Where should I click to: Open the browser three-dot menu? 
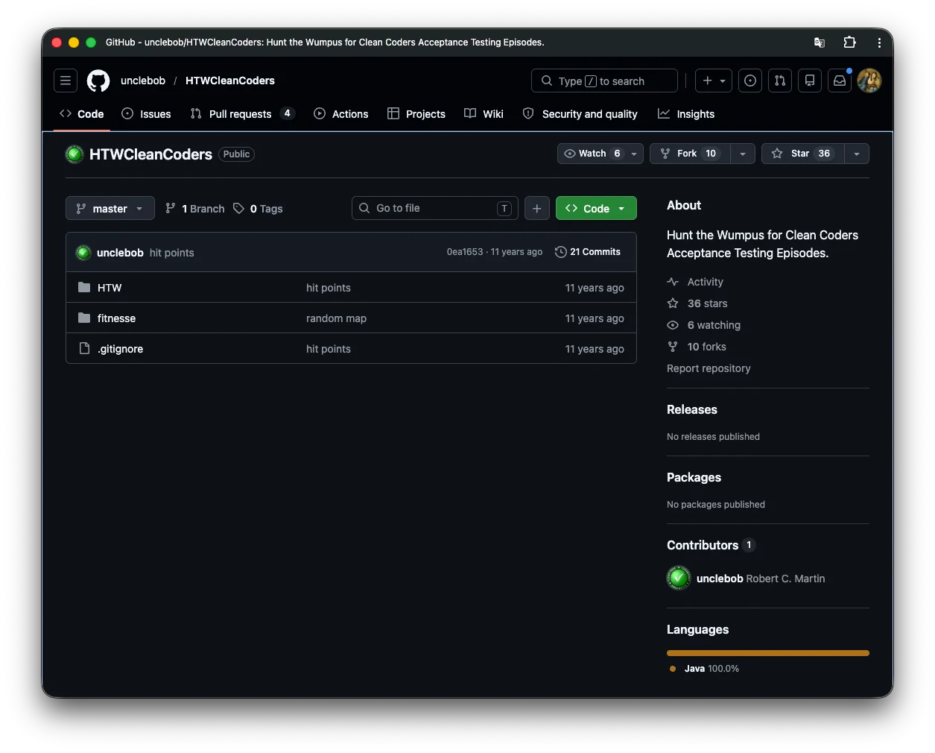point(879,42)
